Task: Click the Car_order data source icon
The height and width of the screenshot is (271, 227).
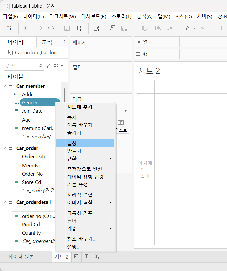Action: click(10, 52)
